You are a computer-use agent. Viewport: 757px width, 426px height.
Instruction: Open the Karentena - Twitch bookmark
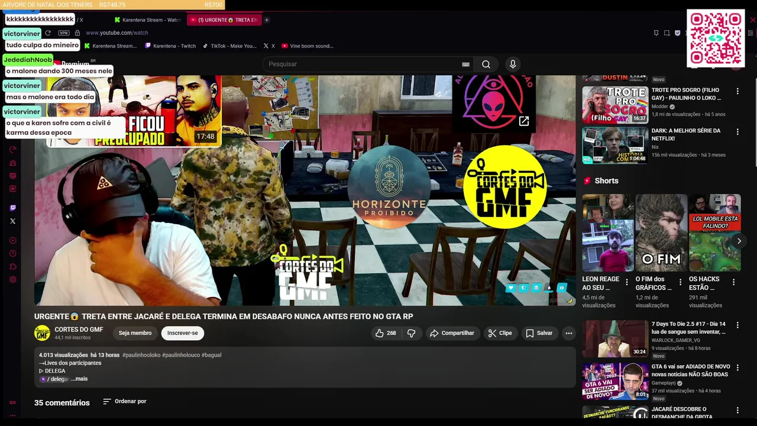pos(170,46)
